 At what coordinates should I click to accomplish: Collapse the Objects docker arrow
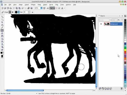pyautogui.click(x=120, y=16)
